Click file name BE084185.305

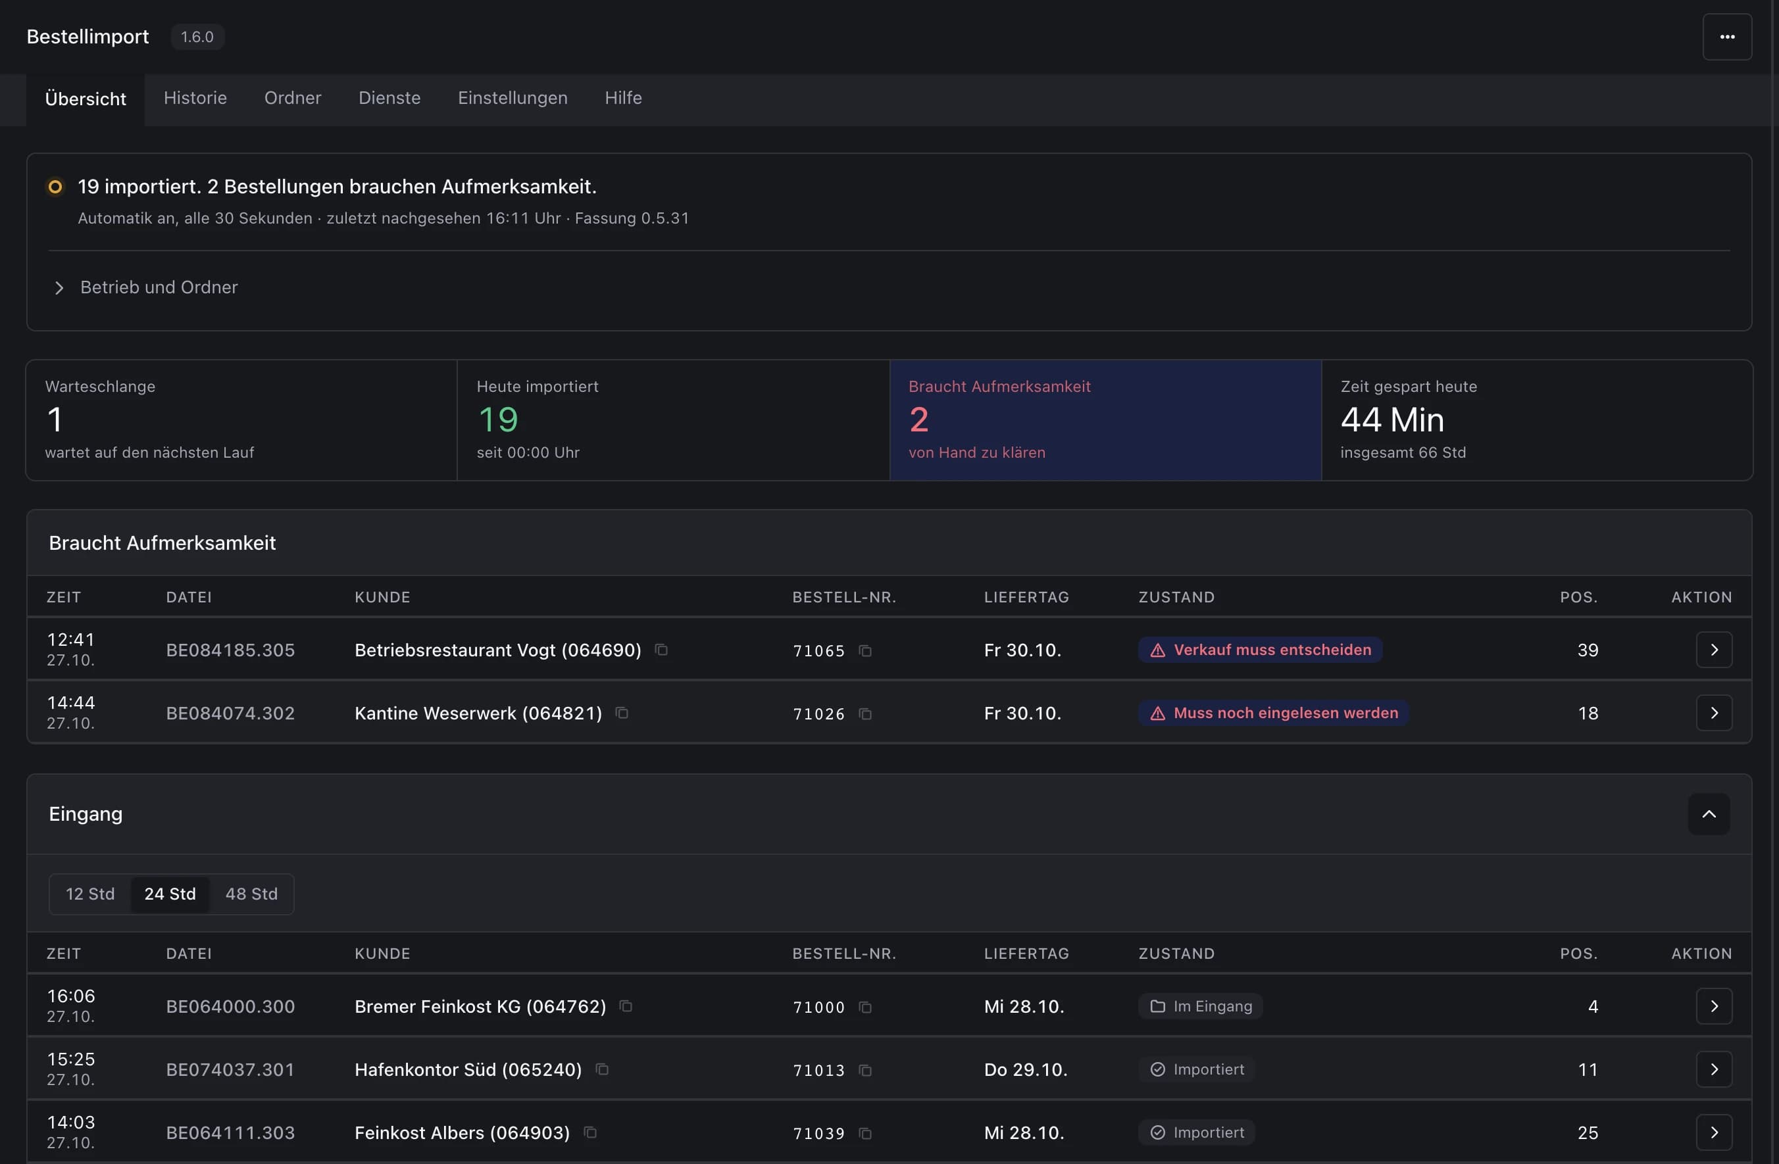[230, 650]
